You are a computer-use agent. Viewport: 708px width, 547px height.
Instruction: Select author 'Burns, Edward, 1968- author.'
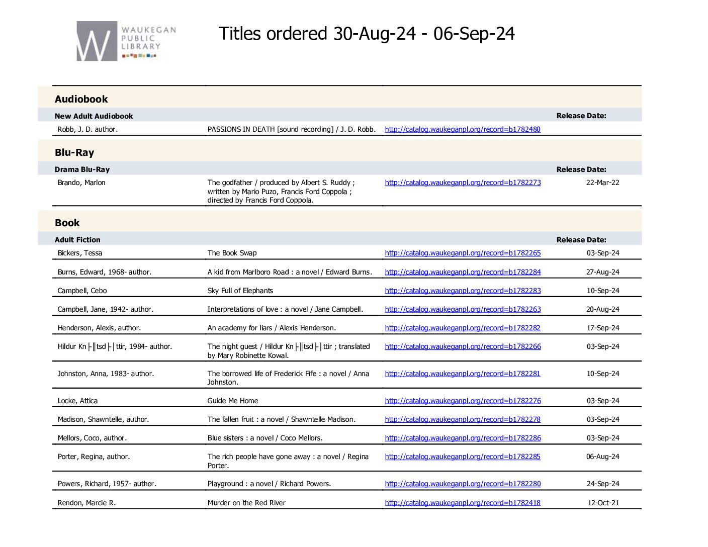[105, 272]
